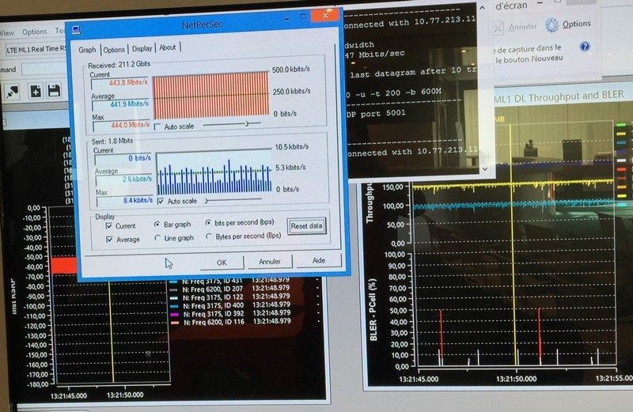Uncheck the Average display checkbox
The height and width of the screenshot is (412, 633).
click(x=109, y=240)
